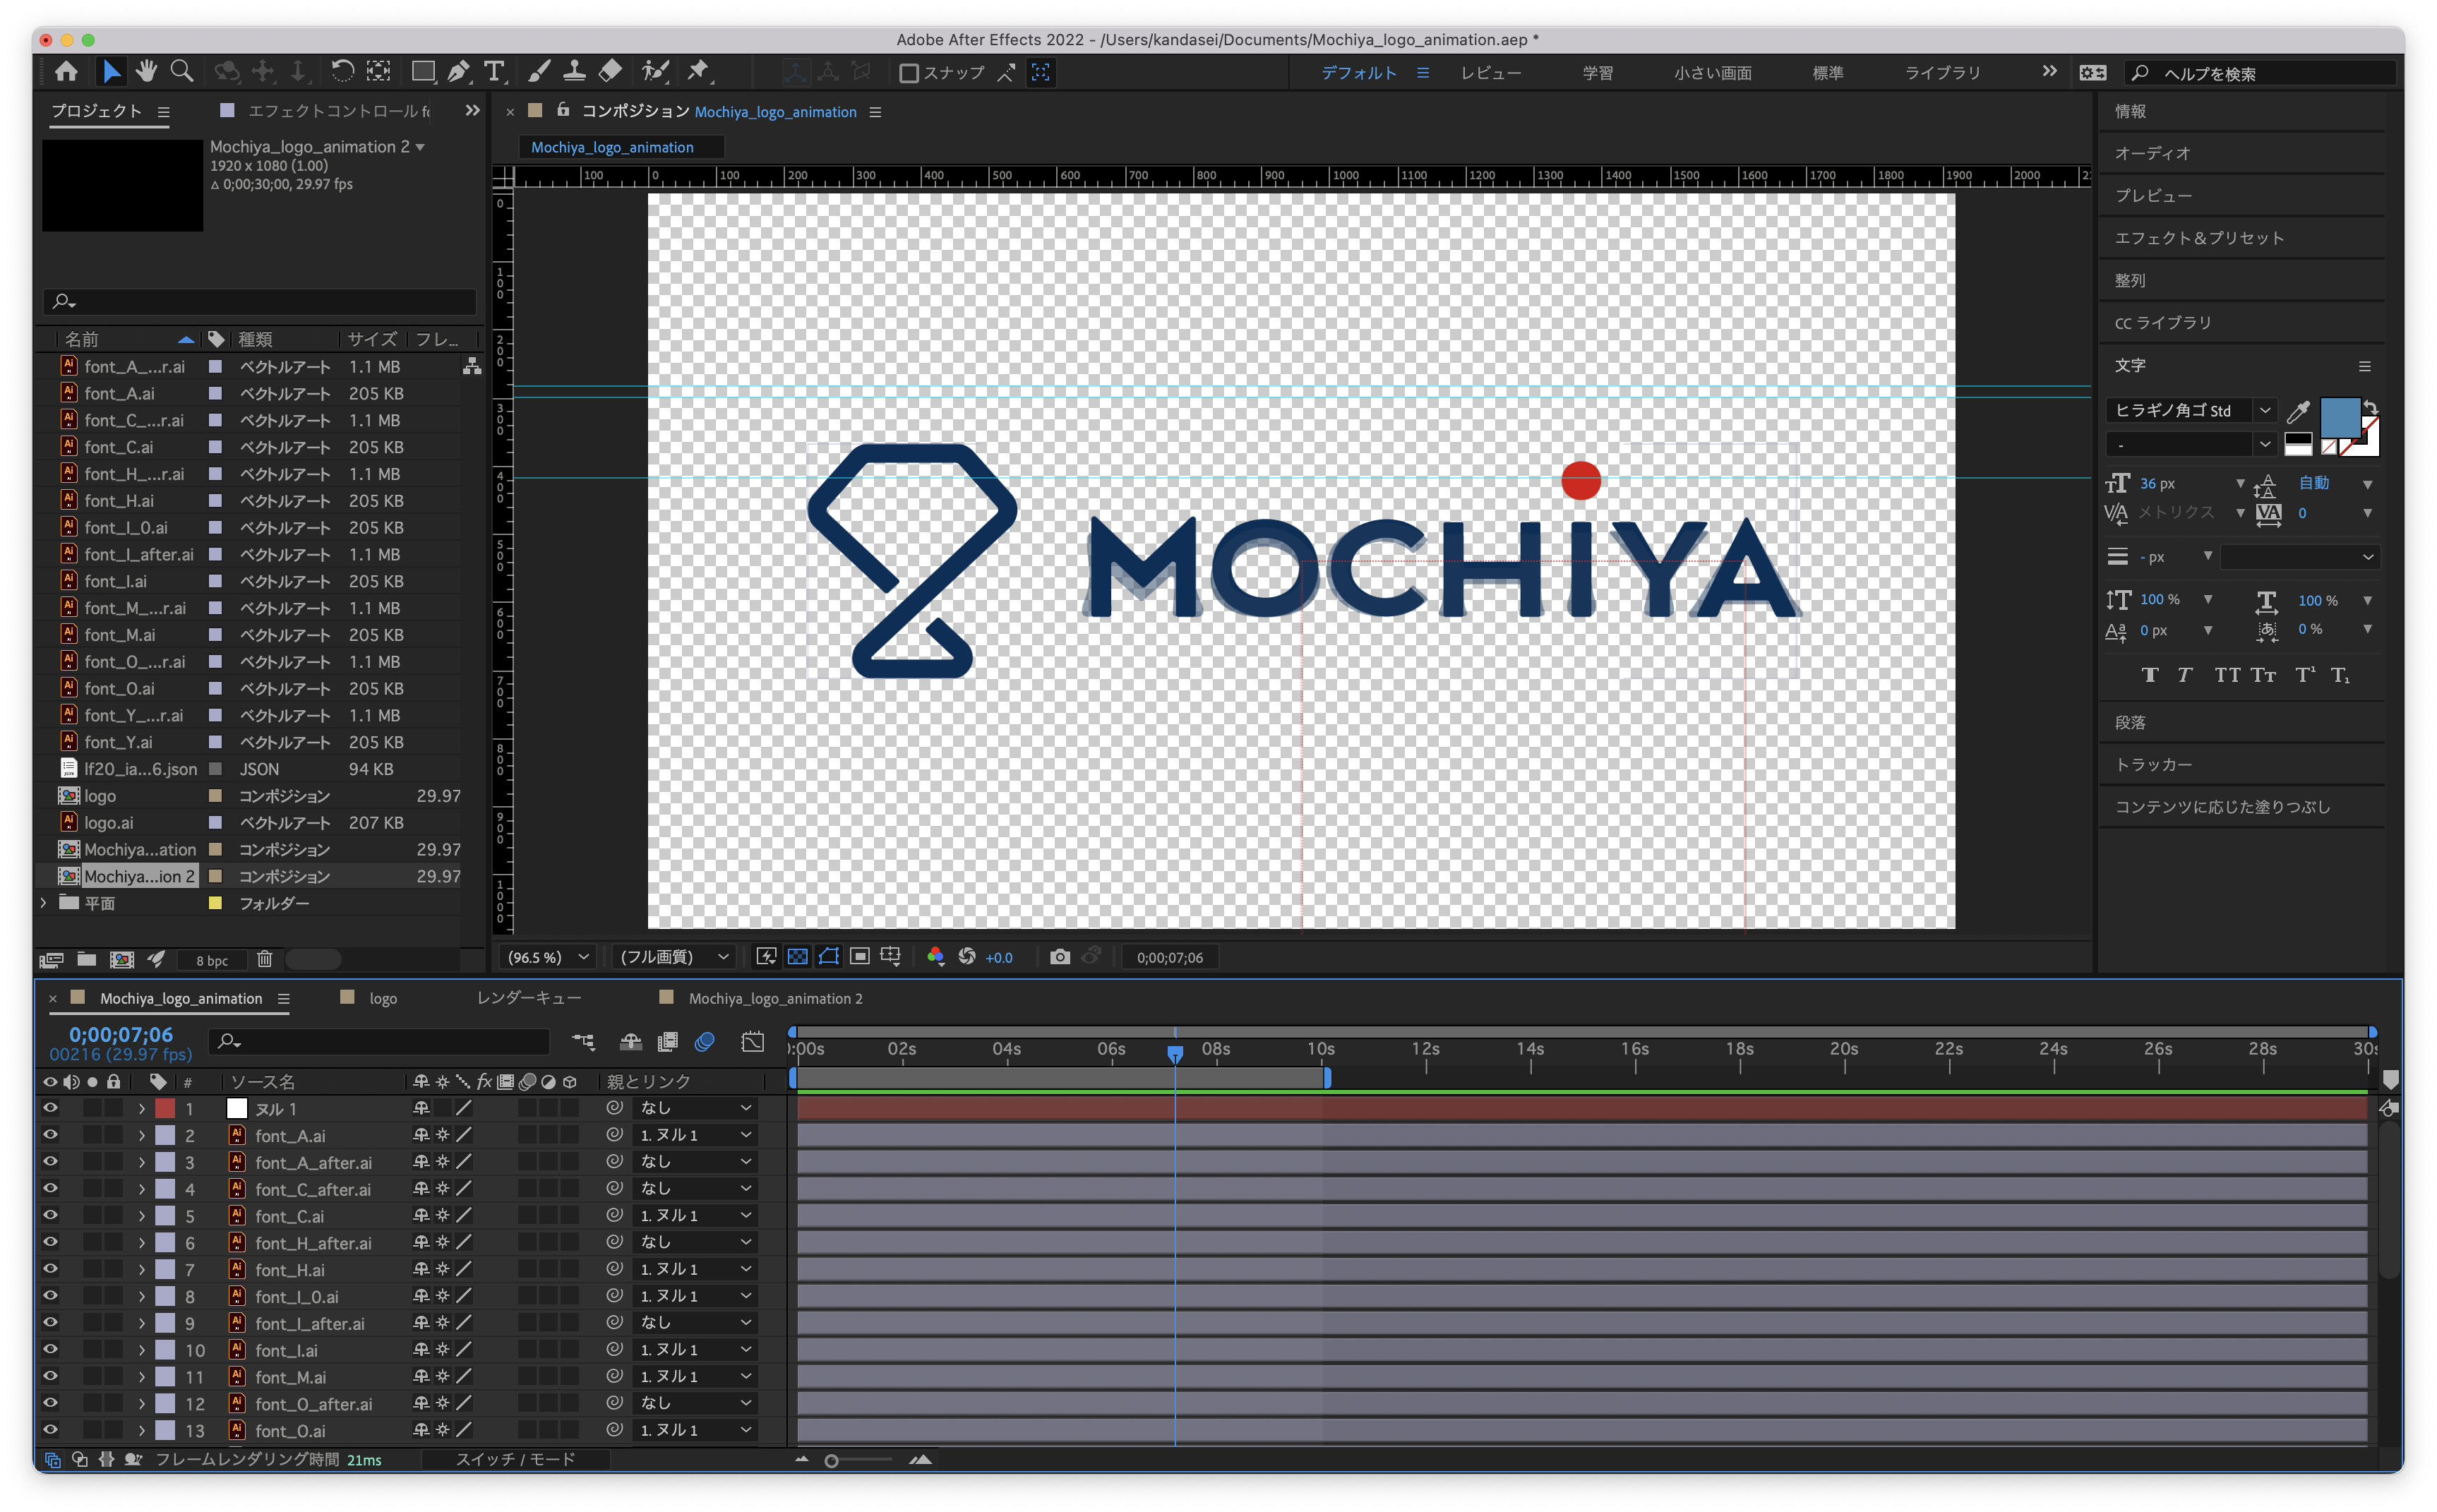The height and width of the screenshot is (1512, 2437).
Task: Click the RGB channel icon in viewer
Action: click(935, 957)
